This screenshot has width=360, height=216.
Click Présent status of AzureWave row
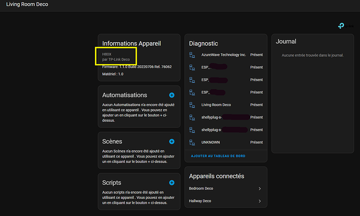pos(257,55)
